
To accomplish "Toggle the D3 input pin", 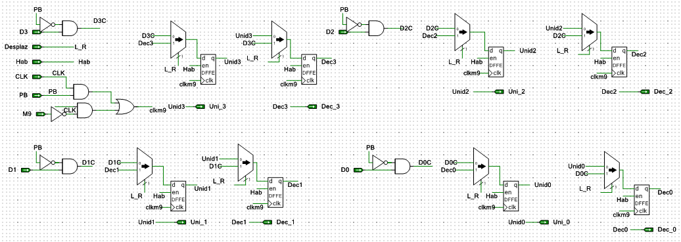I will (x=37, y=31).
